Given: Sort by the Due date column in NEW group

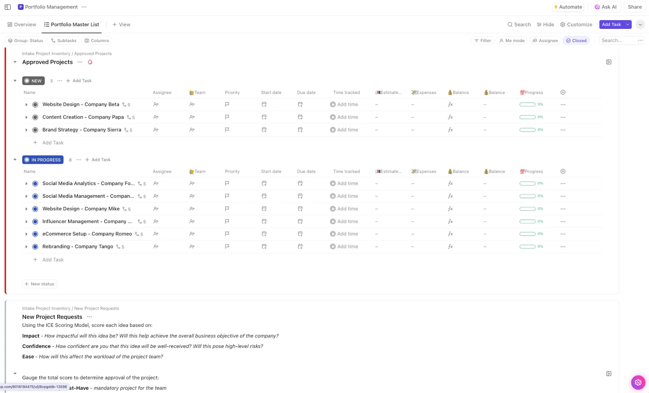Looking at the screenshot, I should coord(306,92).
